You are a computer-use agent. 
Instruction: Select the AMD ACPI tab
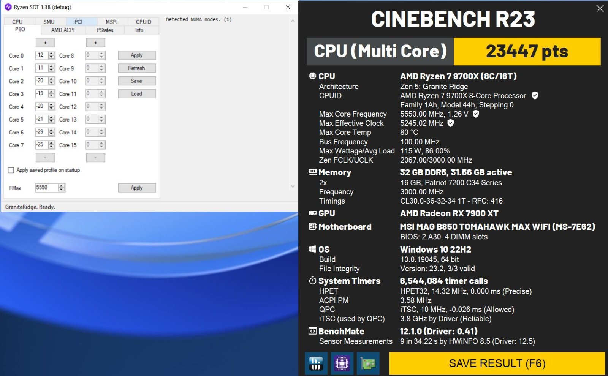coord(63,30)
